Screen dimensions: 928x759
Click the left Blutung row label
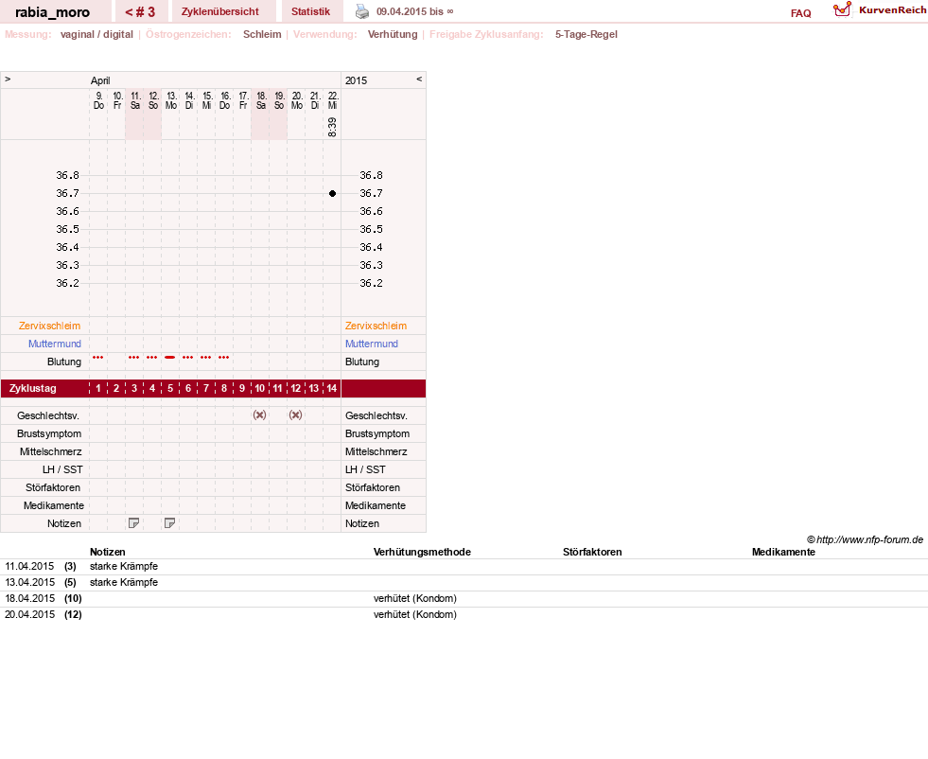coord(64,362)
